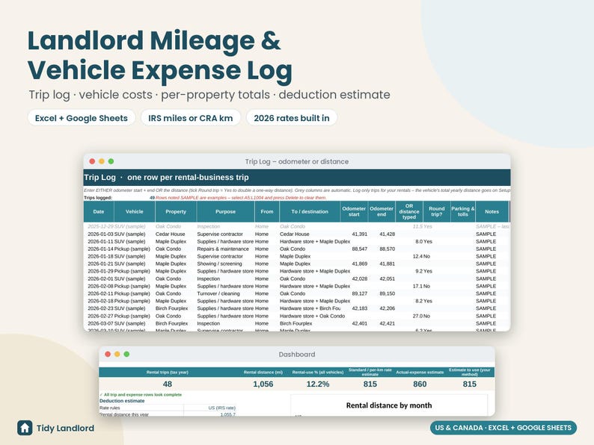
Task: Click the 2026 rates built in badge
Action: pyautogui.click(x=292, y=118)
